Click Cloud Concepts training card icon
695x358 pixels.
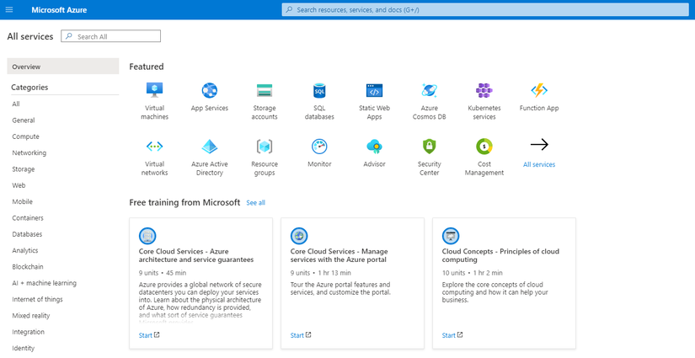pos(451,236)
